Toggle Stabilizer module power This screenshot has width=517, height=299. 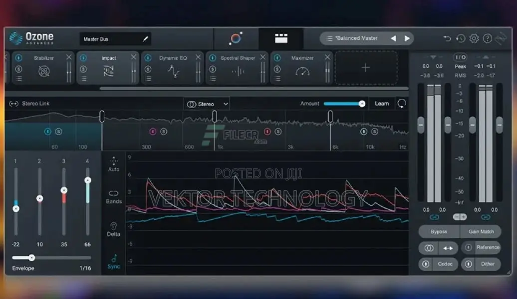coord(19,58)
